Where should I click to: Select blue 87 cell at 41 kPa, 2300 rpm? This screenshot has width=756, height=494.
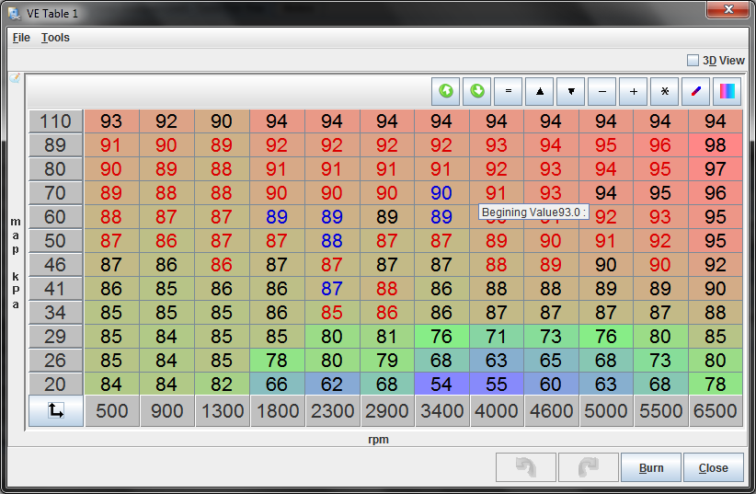click(x=332, y=289)
